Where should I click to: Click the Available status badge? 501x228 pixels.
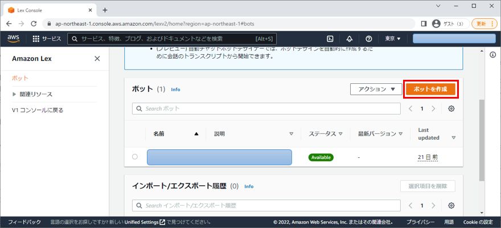[321, 157]
